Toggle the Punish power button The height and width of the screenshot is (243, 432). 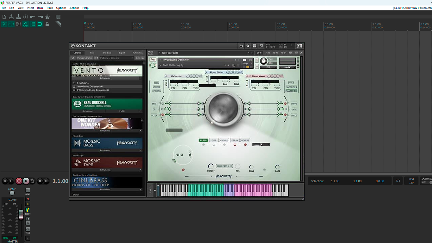pyautogui.click(x=183, y=170)
